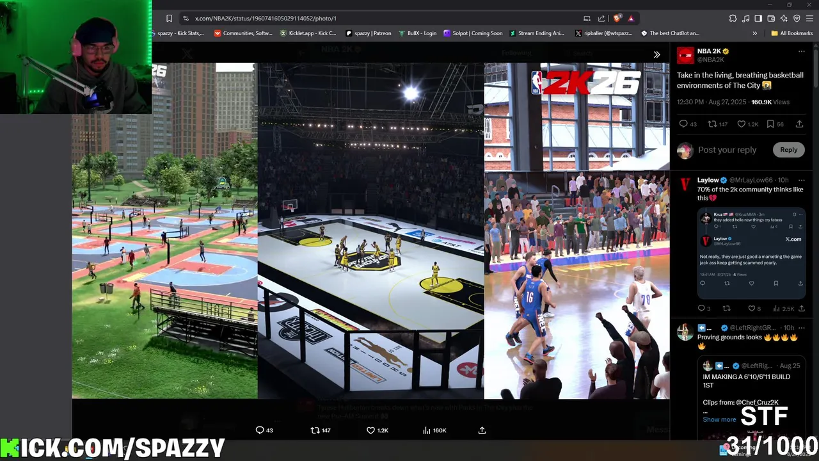Click the share page icon in address bar
Viewport: 819px width, 461px height.
601,18
